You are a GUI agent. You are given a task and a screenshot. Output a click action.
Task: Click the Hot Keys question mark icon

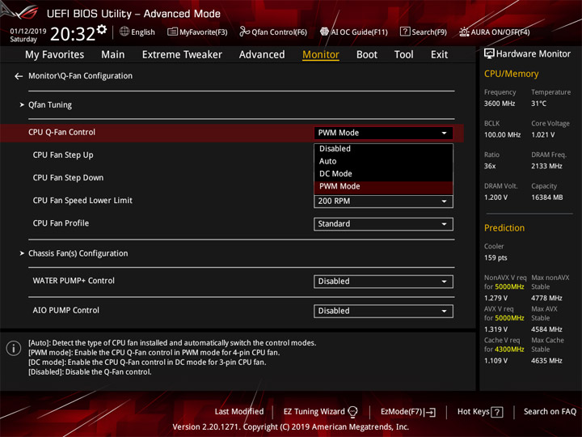pos(496,412)
